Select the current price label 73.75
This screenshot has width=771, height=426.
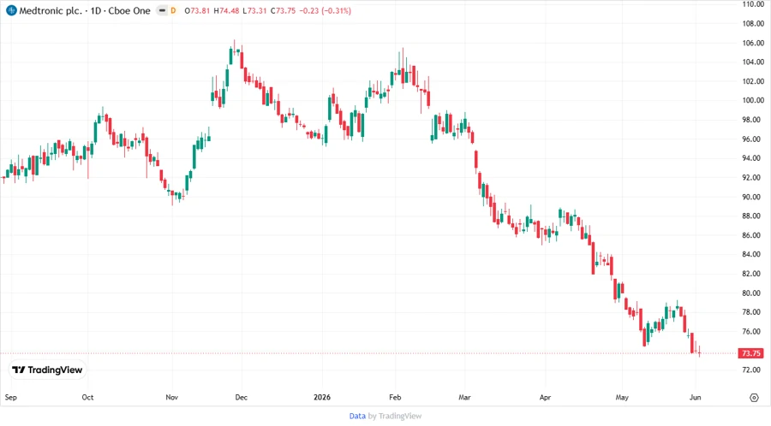[x=750, y=353]
